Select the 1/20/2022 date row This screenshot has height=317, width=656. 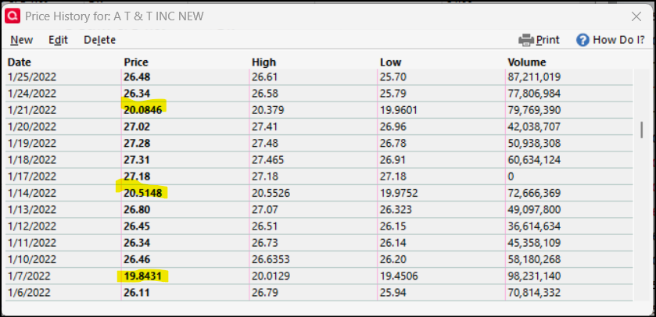coord(320,126)
